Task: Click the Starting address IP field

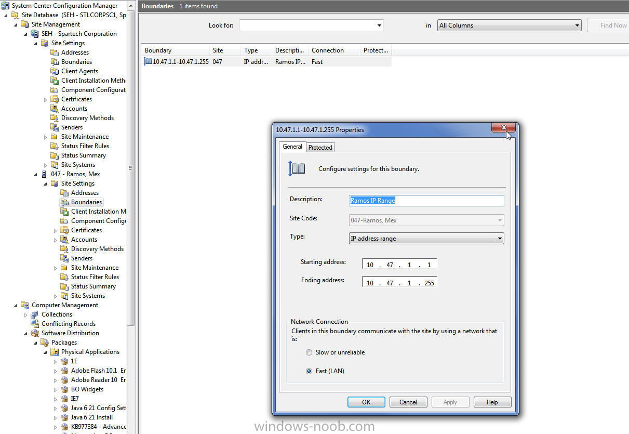Action: pyautogui.click(x=399, y=265)
